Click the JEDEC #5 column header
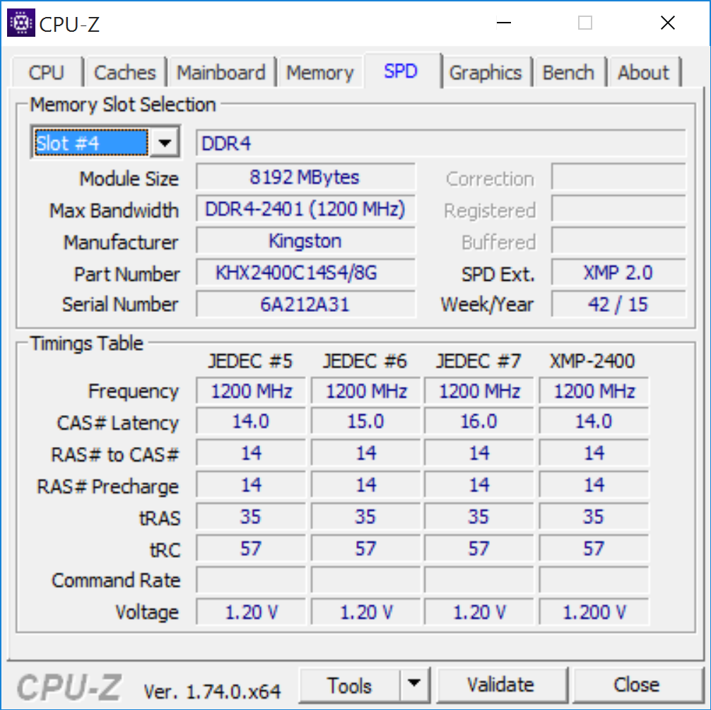This screenshot has width=711, height=710. pyautogui.click(x=250, y=361)
